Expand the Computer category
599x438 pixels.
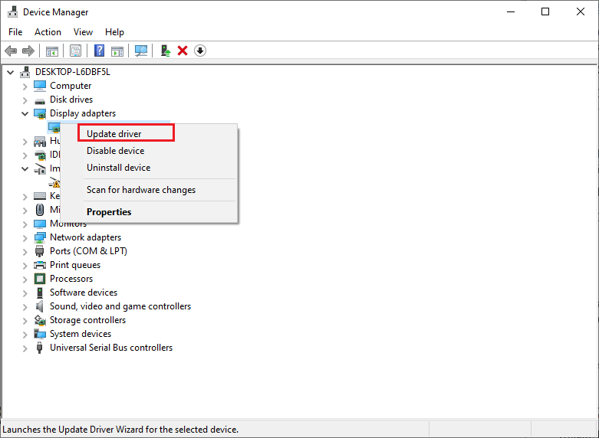25,87
